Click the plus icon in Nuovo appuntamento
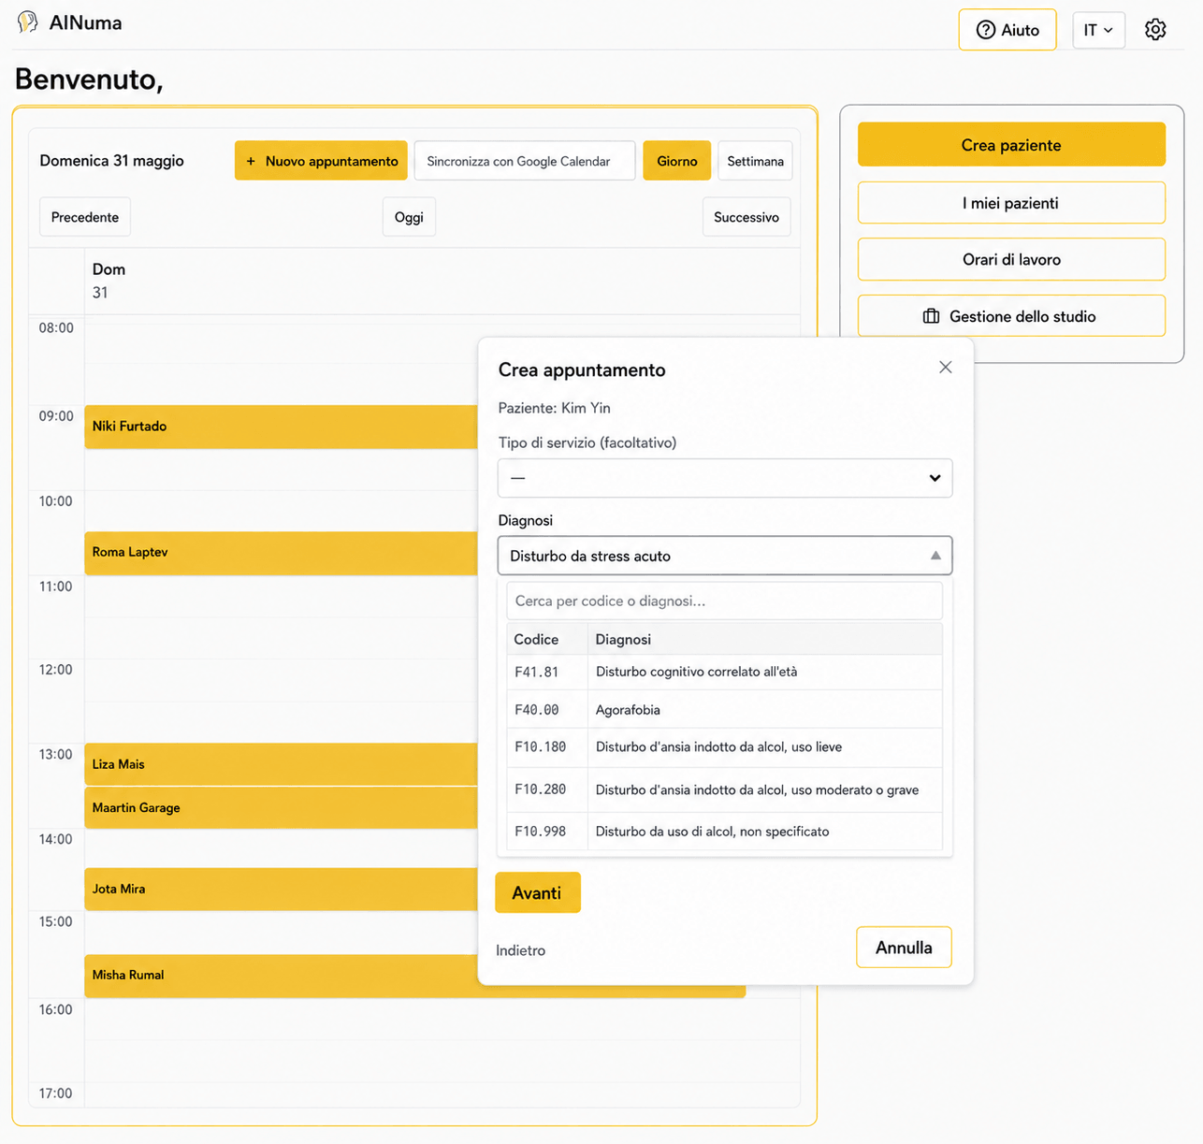Viewport: 1203px width, 1144px height. tap(251, 161)
